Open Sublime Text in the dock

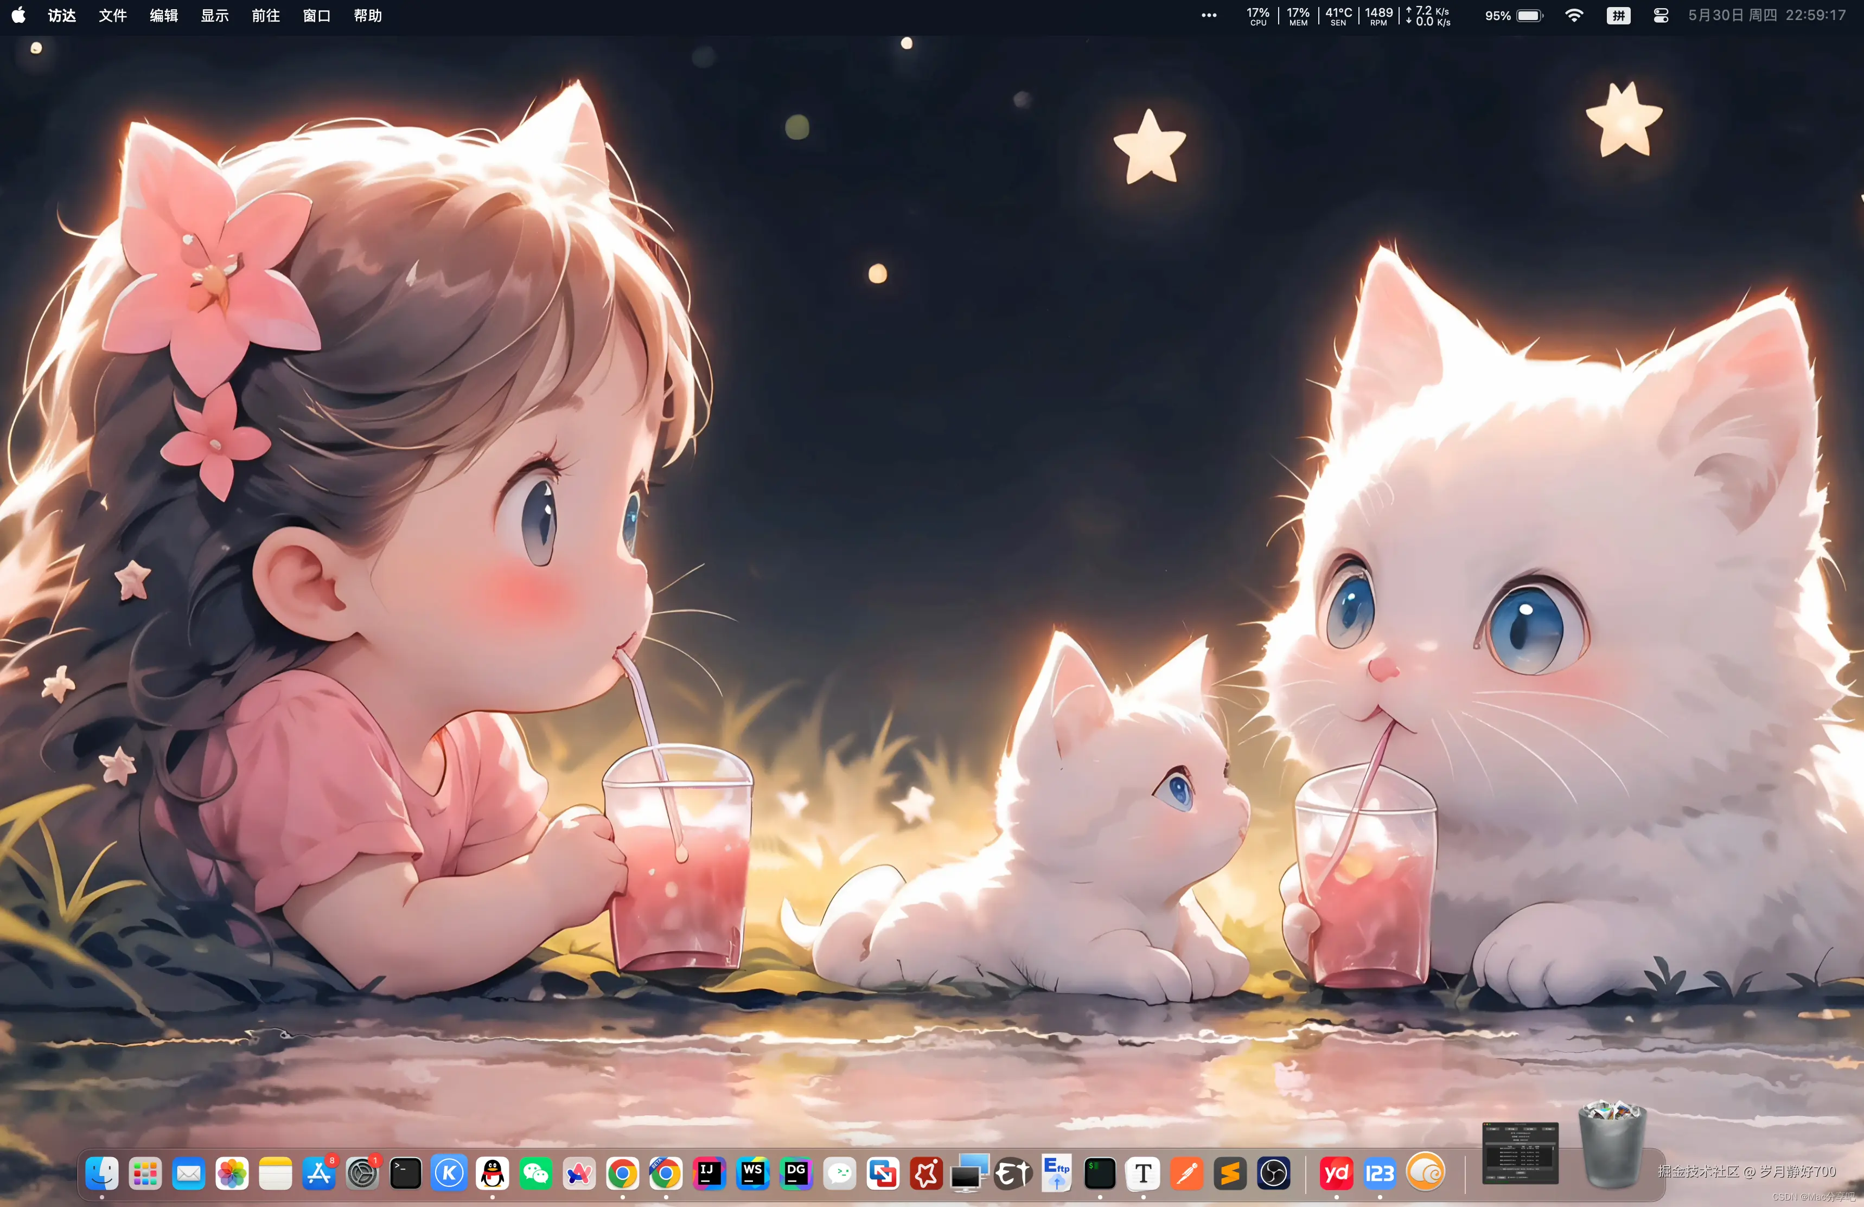point(1230,1173)
